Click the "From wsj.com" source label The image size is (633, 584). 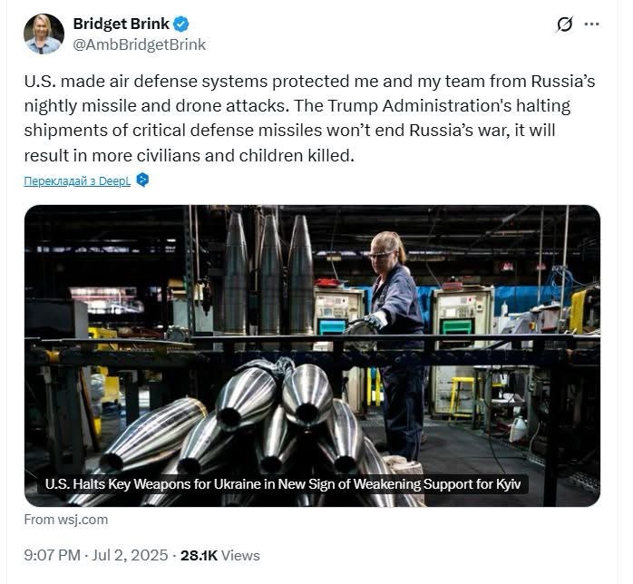coord(65,520)
